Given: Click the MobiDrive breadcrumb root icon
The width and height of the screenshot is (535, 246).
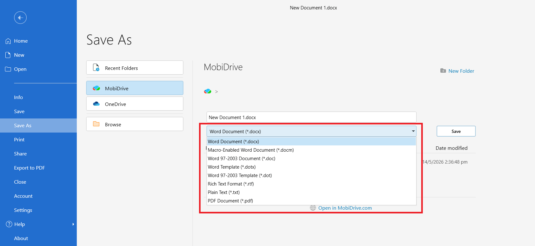Looking at the screenshot, I should 207,91.
